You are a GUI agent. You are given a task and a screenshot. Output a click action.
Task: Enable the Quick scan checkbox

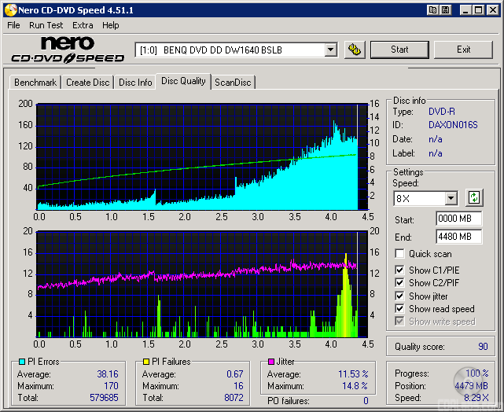(x=400, y=254)
